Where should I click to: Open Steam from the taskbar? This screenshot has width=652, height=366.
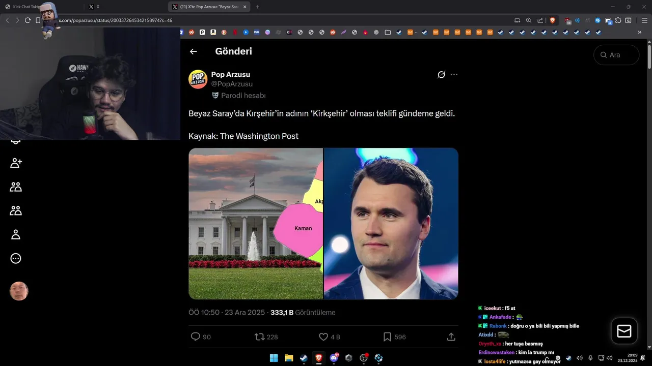tap(304, 358)
